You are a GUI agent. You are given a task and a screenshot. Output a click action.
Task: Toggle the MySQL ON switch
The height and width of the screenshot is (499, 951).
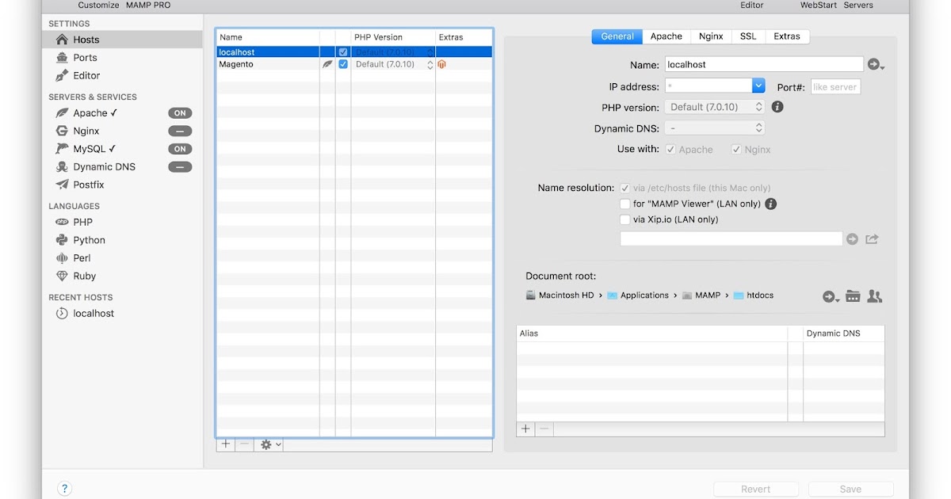coord(180,149)
